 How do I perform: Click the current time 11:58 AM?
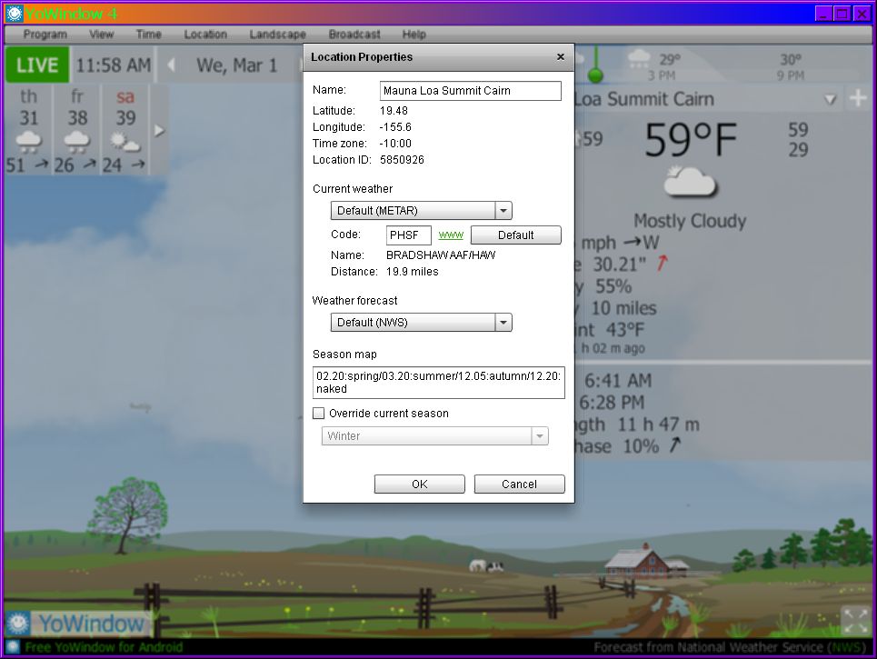[113, 65]
